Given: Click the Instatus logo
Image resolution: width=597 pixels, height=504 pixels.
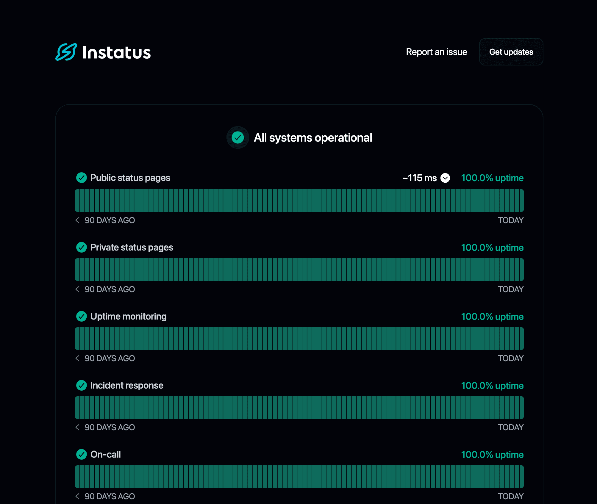Looking at the screenshot, I should pyautogui.click(x=103, y=52).
